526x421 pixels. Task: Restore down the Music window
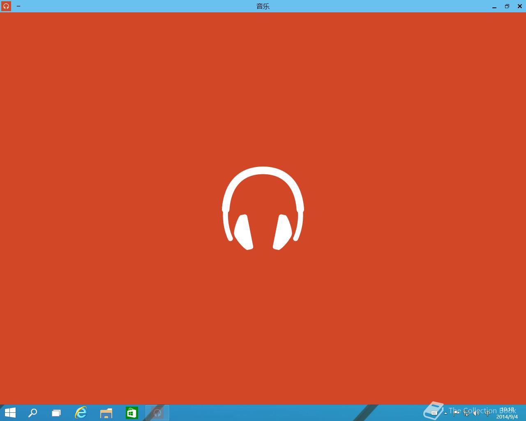(x=507, y=6)
